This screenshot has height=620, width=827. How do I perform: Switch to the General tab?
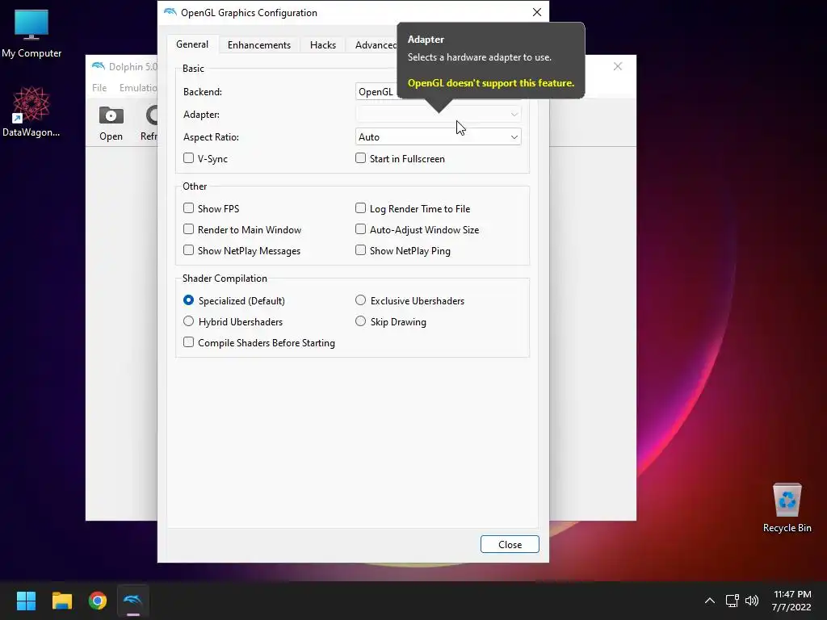pos(192,44)
